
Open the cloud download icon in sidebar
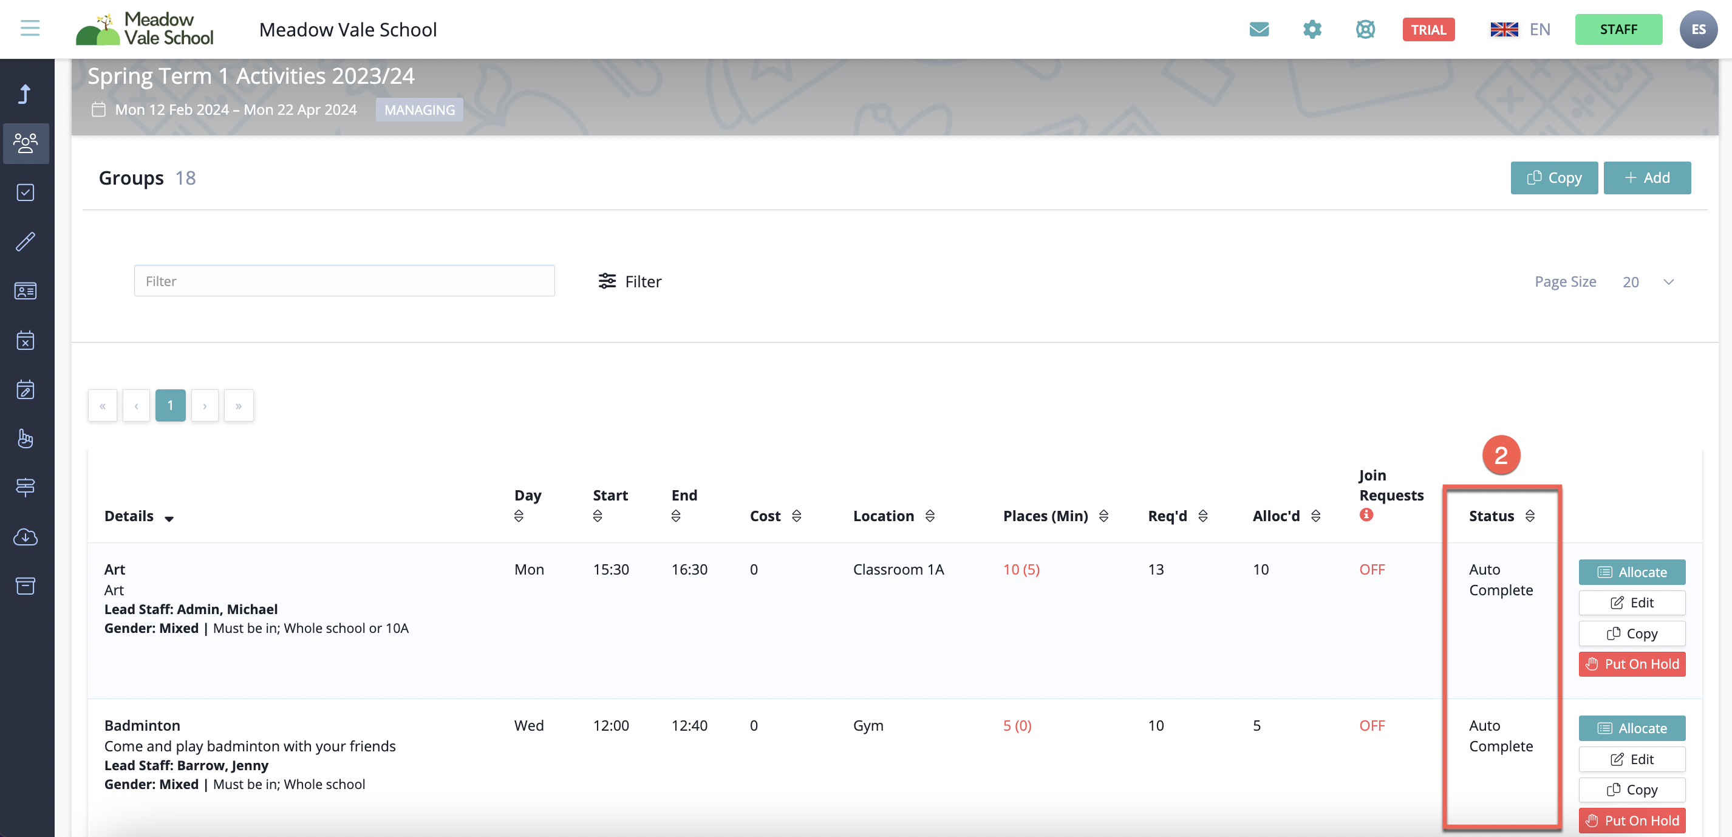[x=26, y=536]
